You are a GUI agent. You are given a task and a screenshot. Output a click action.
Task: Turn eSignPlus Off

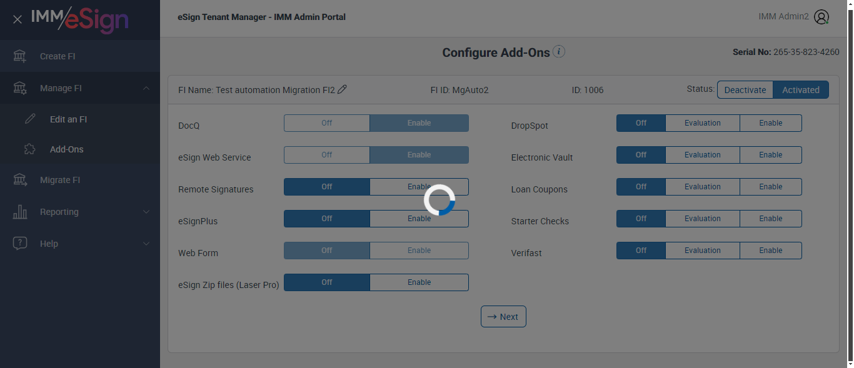[327, 219]
